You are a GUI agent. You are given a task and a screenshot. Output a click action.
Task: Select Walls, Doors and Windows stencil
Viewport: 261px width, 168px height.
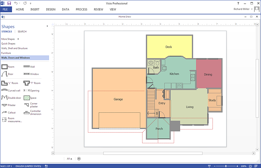(25, 58)
